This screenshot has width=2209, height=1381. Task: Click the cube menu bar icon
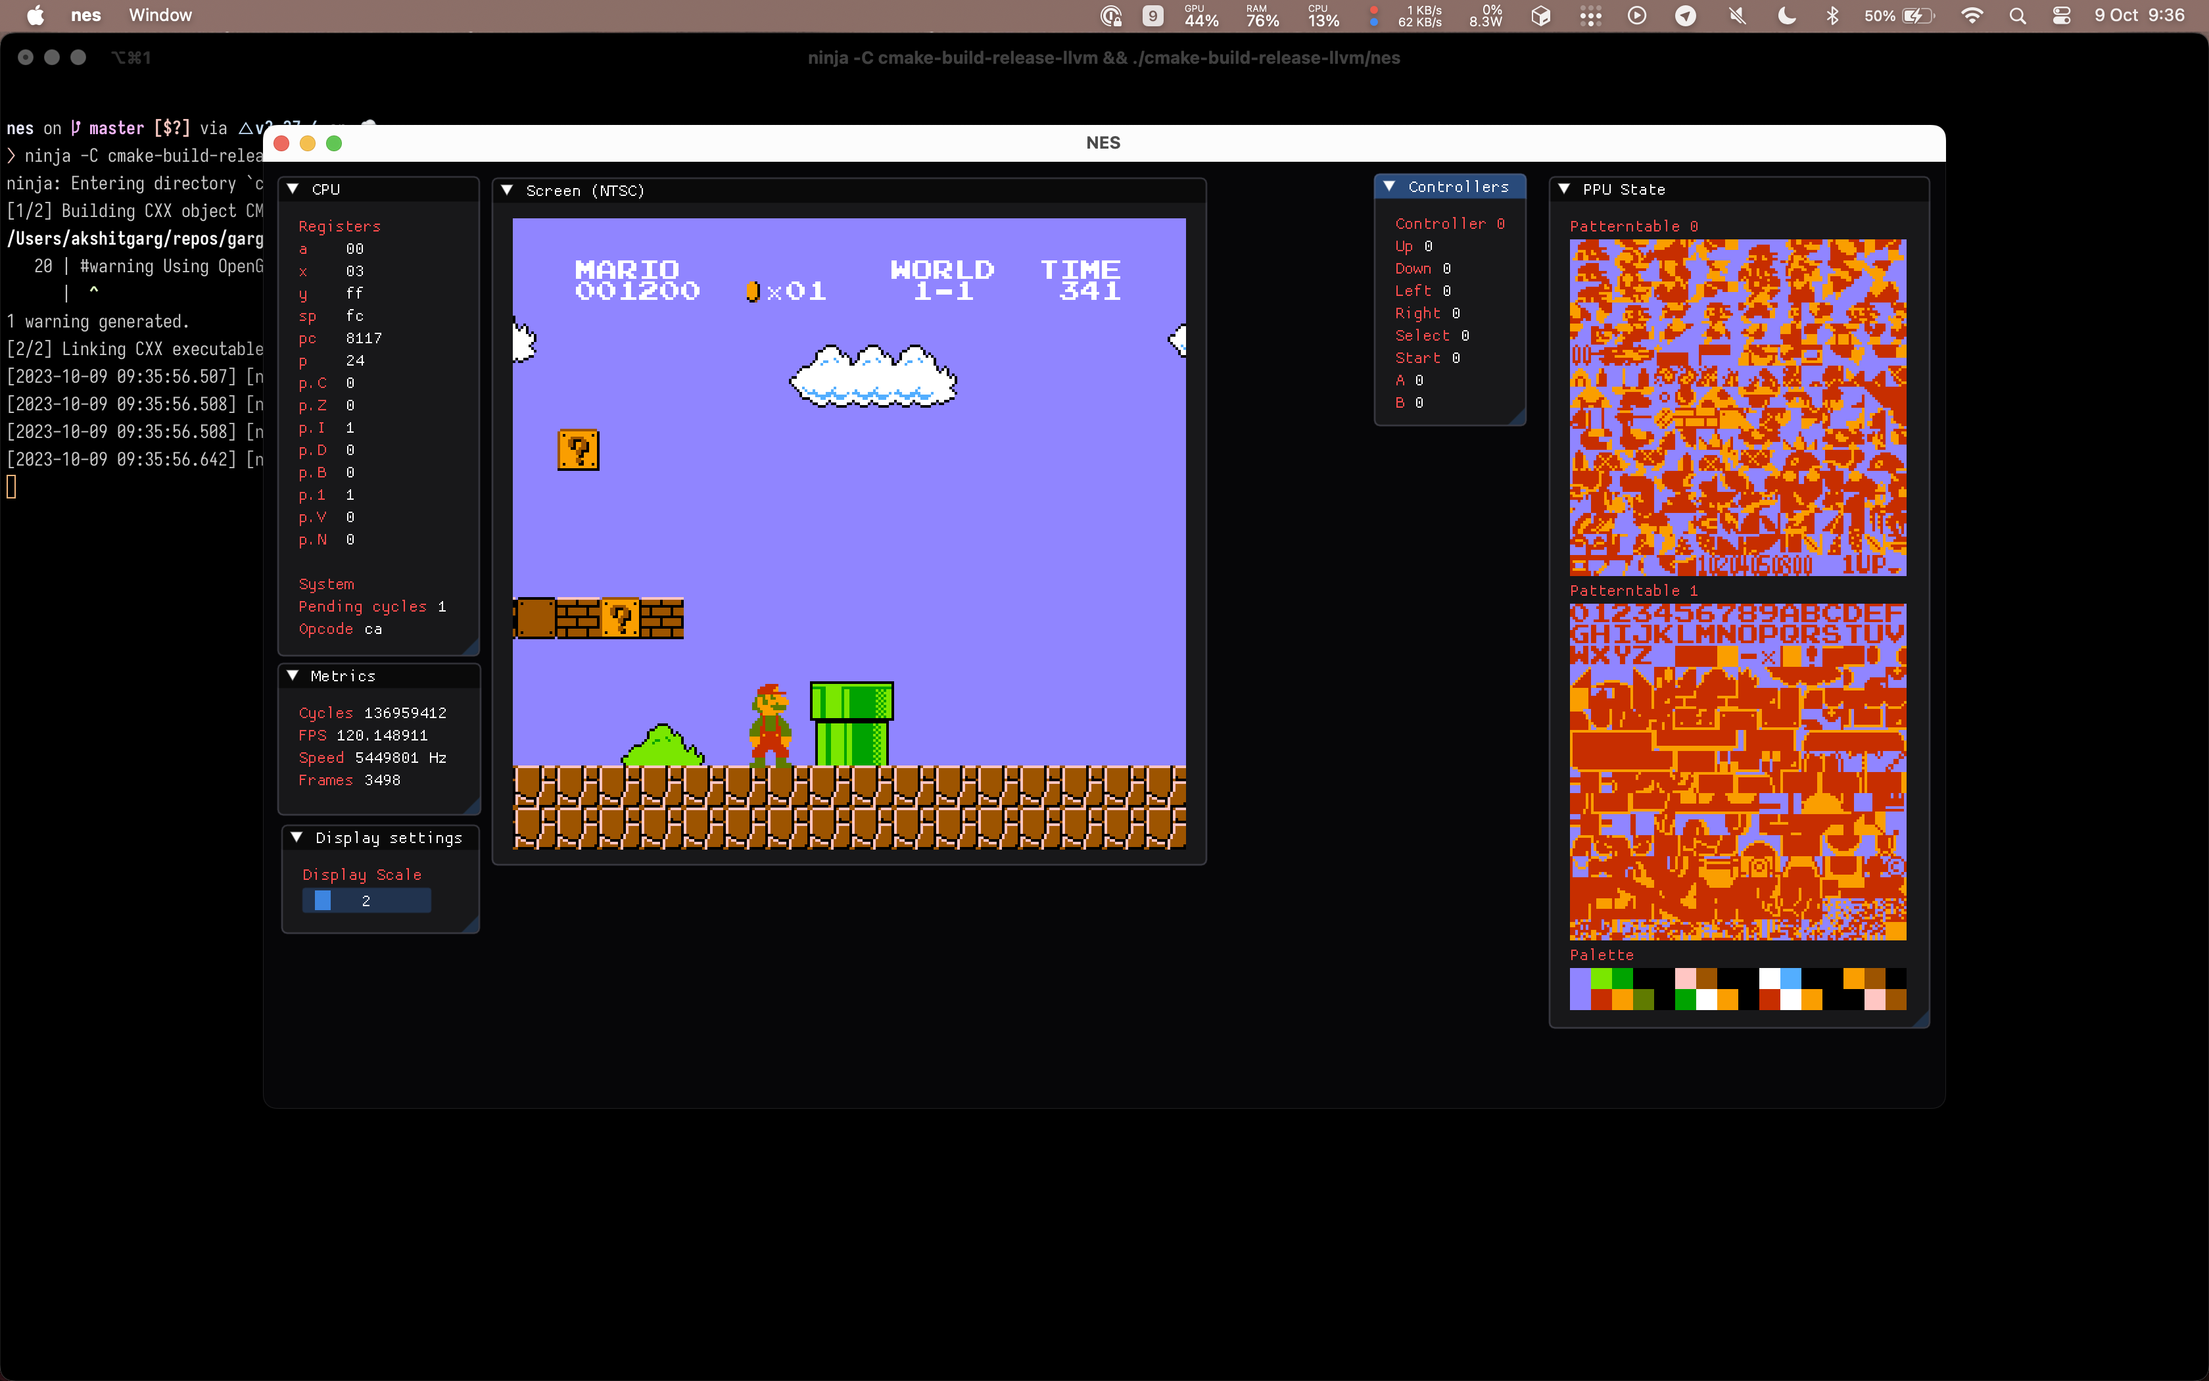(x=1541, y=16)
